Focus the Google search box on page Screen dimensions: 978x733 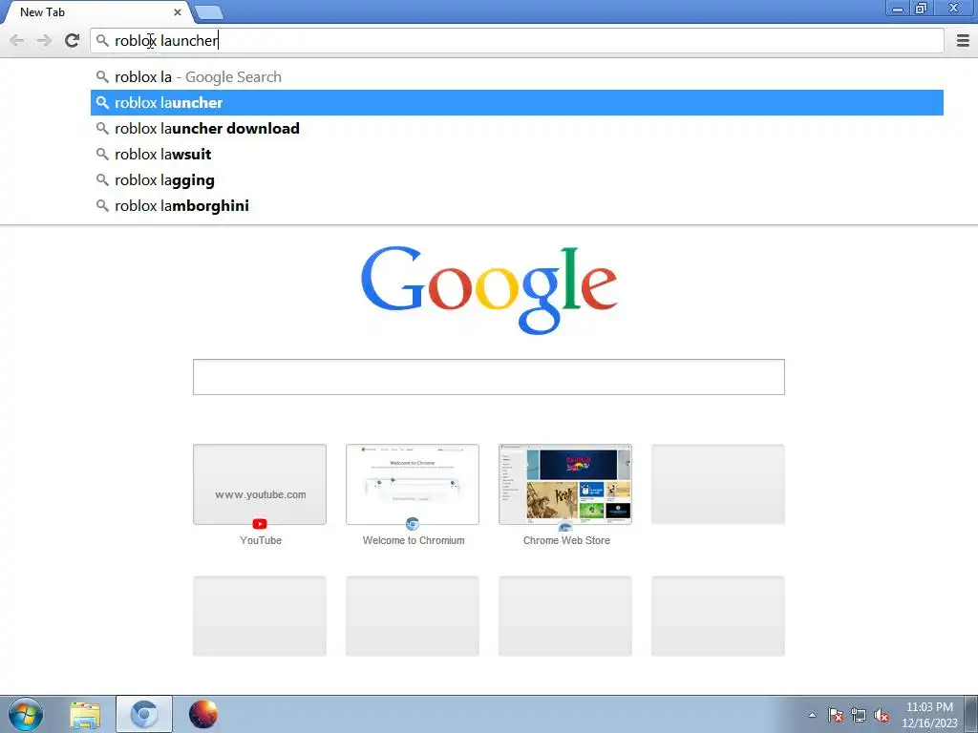pyautogui.click(x=488, y=376)
